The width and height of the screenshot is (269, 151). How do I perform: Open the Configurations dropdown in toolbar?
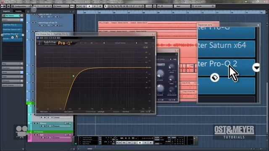[21, 6]
